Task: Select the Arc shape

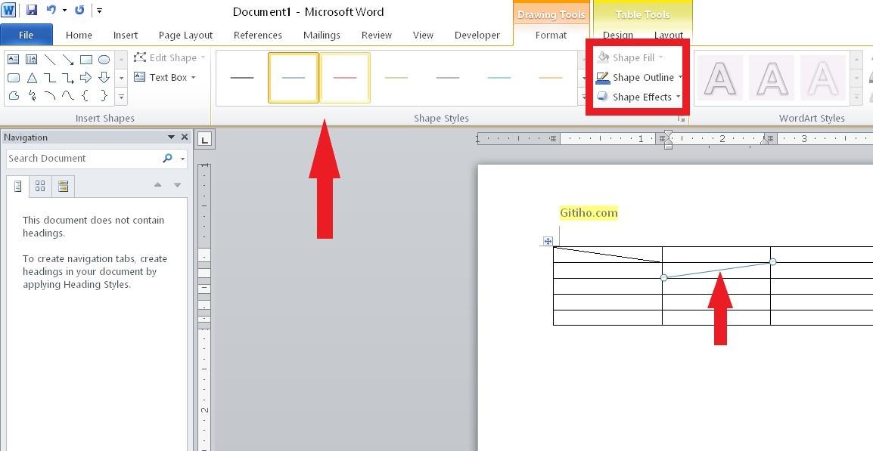Action: [50, 96]
